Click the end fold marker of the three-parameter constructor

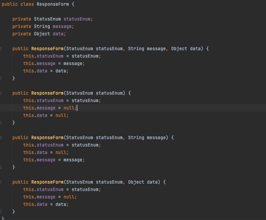click(x=1, y=78)
